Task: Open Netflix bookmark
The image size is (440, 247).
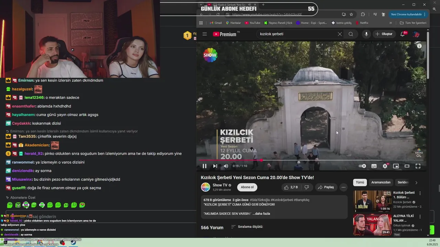Action: pyautogui.click(x=362, y=23)
